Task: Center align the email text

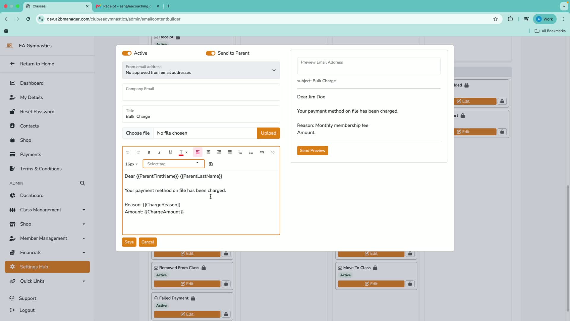Action: (208, 152)
